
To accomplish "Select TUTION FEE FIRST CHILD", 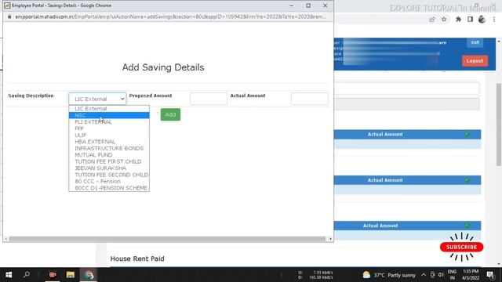I will tap(109, 161).
